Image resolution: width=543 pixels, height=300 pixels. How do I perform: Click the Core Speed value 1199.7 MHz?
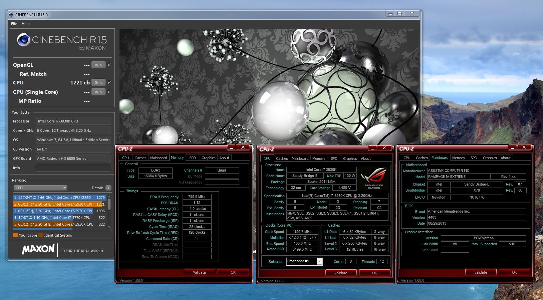[x=302, y=232]
